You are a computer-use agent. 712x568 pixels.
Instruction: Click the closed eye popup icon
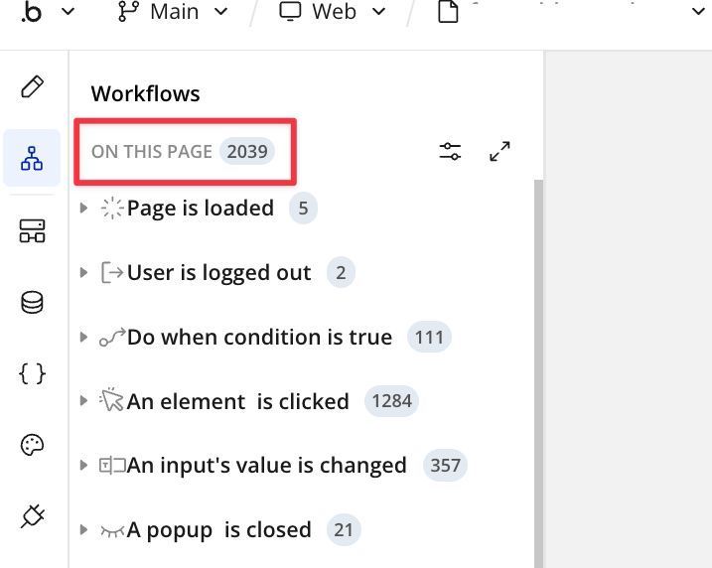(111, 530)
